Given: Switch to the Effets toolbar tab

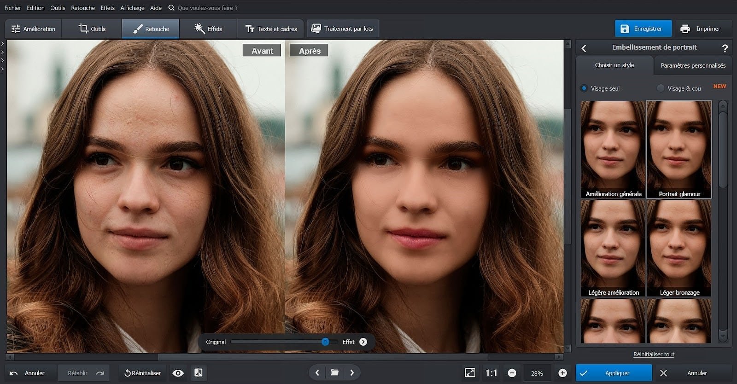Looking at the screenshot, I should [208, 29].
